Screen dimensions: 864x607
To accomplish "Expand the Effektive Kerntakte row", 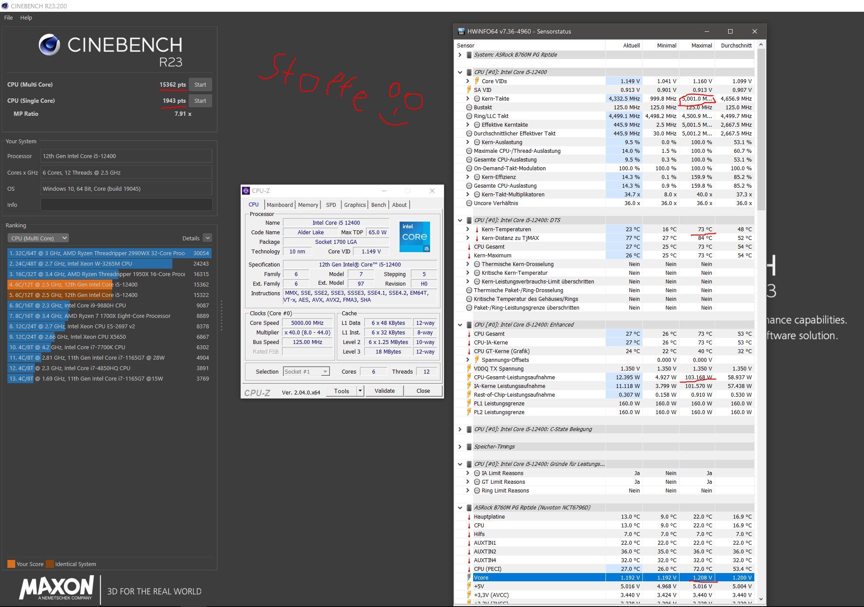I will (468, 125).
